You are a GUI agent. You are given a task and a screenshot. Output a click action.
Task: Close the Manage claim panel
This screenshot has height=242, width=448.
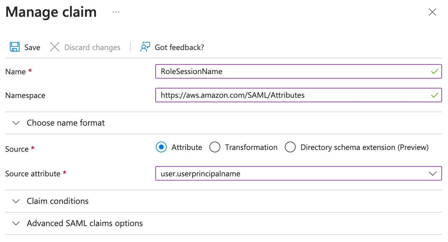(432, 12)
